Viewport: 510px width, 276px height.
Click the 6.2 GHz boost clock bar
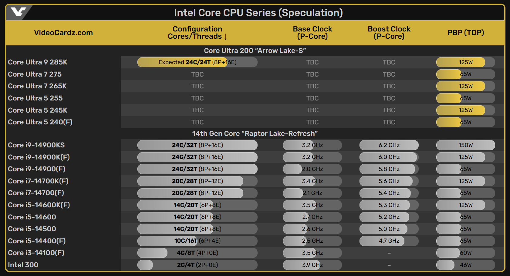coord(389,145)
